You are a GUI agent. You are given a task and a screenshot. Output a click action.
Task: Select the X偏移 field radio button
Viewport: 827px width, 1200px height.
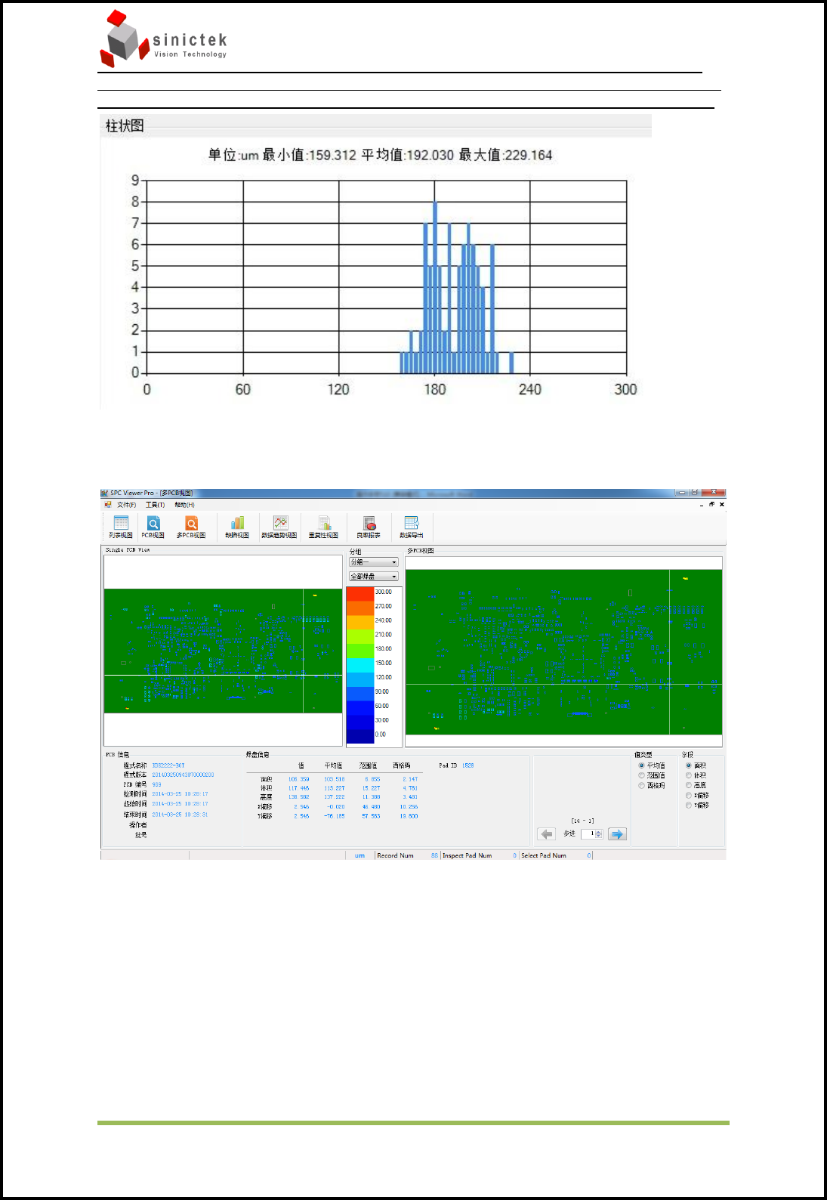pos(697,795)
